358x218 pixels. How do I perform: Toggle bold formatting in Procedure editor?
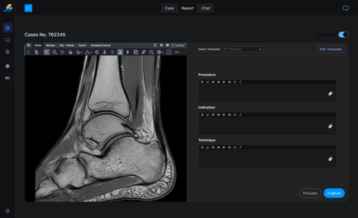pos(202,82)
